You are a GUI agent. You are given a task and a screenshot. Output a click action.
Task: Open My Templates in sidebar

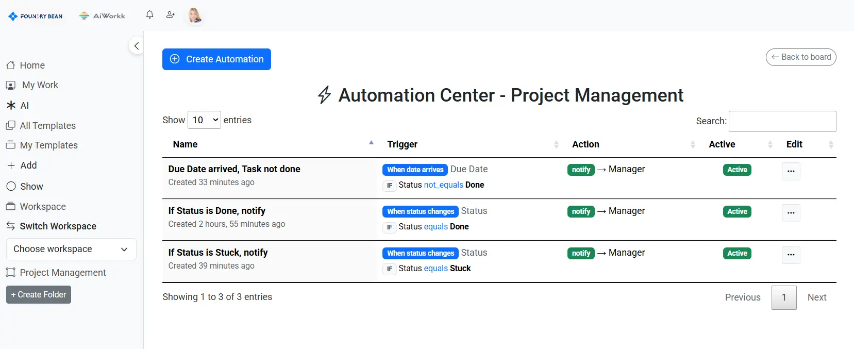click(x=42, y=145)
